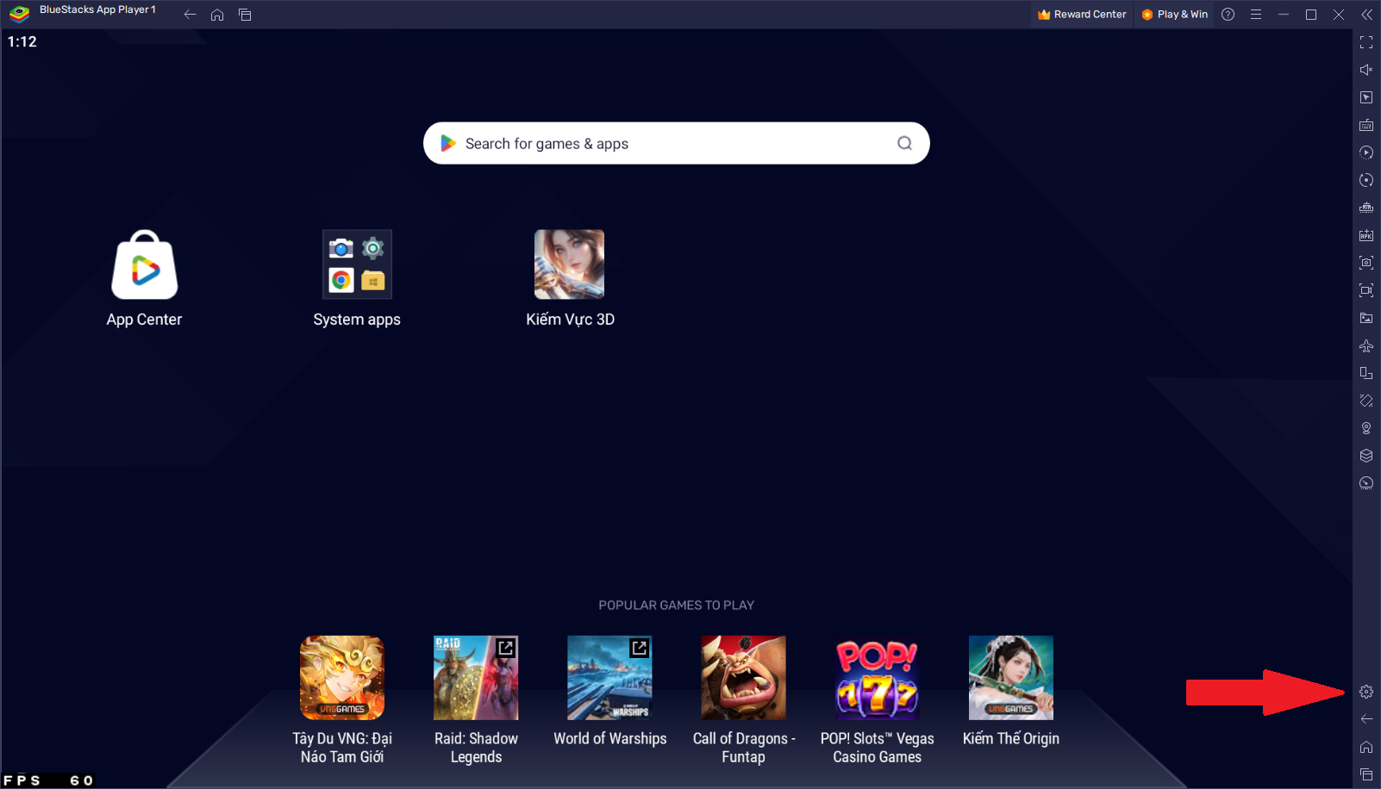Open Play & Win
This screenshot has width=1381, height=789.
click(1174, 15)
